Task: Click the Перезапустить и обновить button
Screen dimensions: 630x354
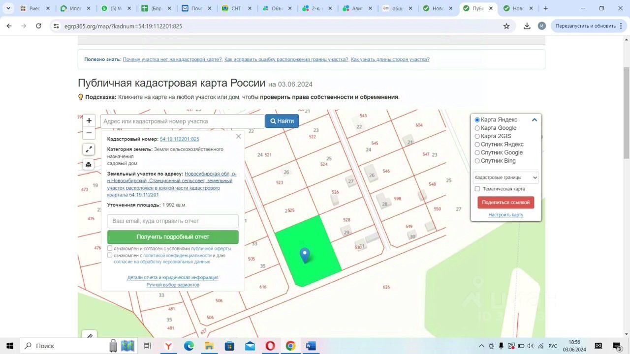Action: pos(586,26)
